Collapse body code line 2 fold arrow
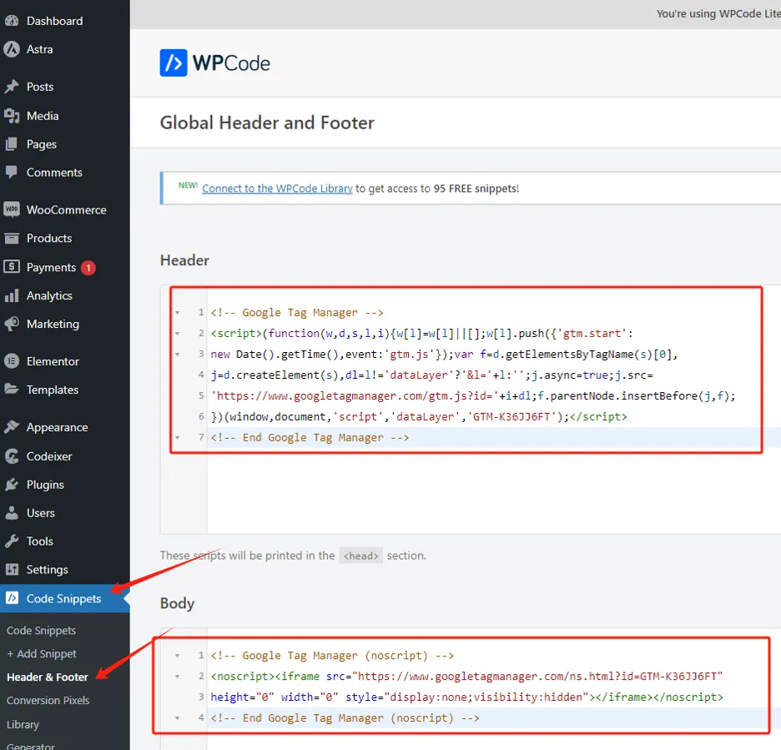The width and height of the screenshot is (781, 750). pos(178,677)
